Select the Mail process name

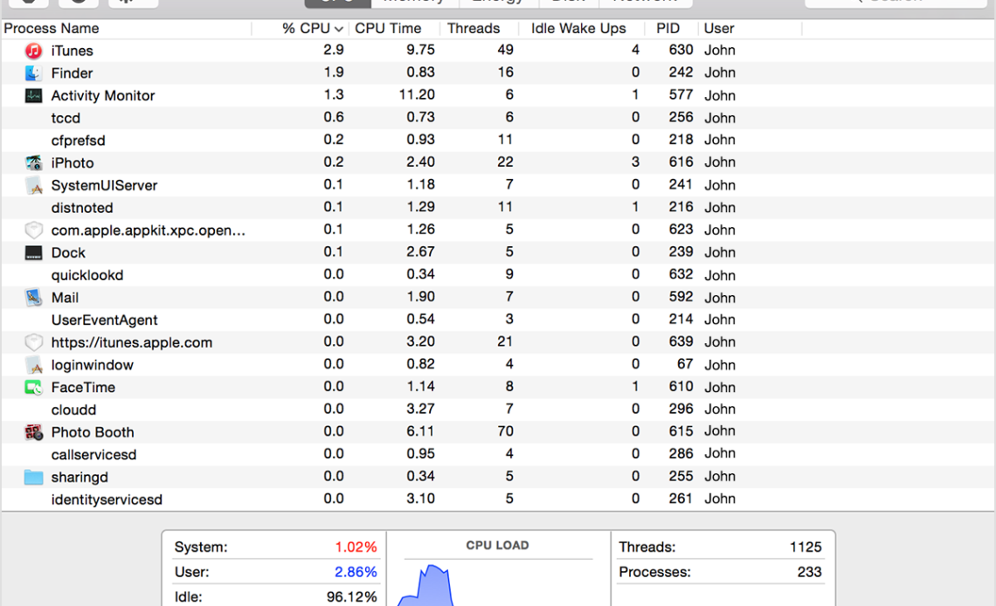tap(65, 298)
